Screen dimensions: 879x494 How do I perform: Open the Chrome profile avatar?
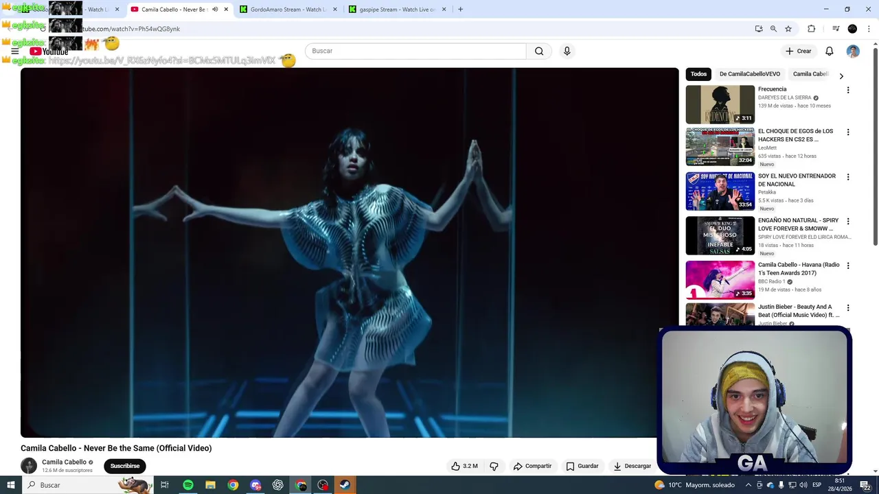coord(852,29)
